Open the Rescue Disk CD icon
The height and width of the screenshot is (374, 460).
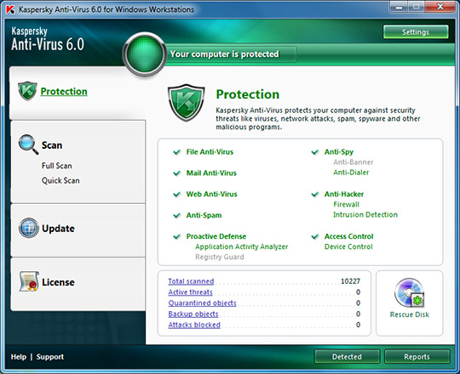coord(409,292)
